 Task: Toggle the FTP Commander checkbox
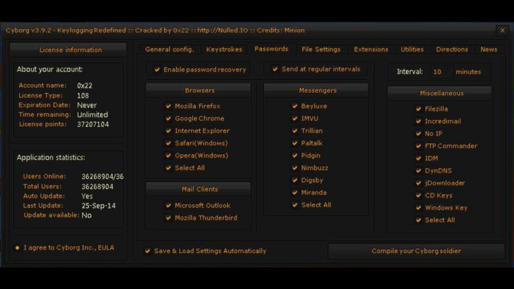[419, 146]
